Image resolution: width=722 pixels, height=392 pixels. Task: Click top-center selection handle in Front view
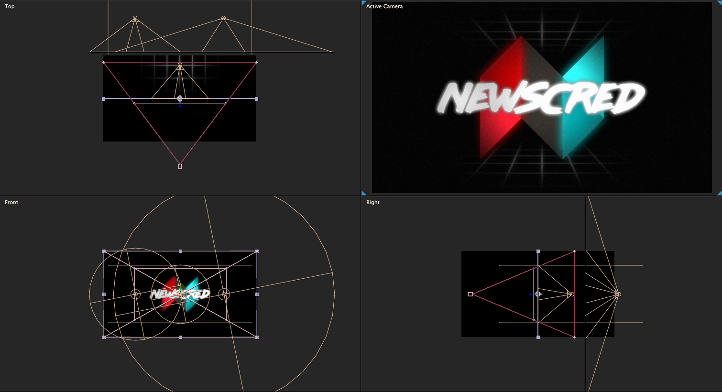click(x=180, y=251)
